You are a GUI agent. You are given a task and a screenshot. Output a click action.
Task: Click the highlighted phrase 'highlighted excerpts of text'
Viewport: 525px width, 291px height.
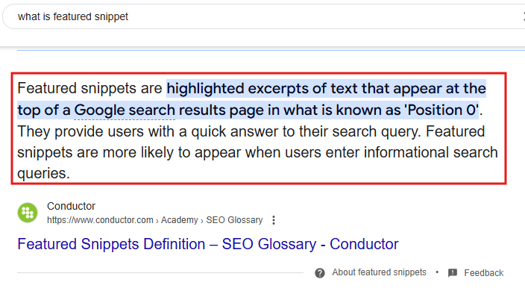tap(262, 89)
